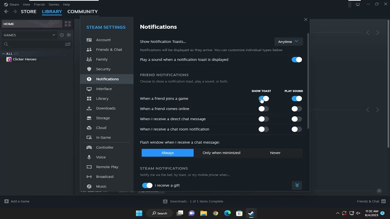The width and height of the screenshot is (390, 219).
Task: Enable show toast for chat room notification
Action: (x=264, y=129)
